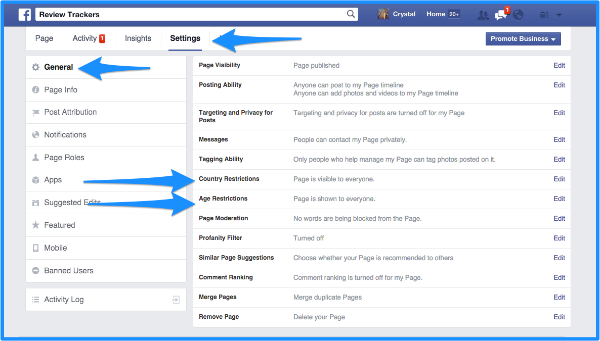The image size is (600, 341).
Task: Open Banned Users in sidebar
Action: (x=106, y=271)
